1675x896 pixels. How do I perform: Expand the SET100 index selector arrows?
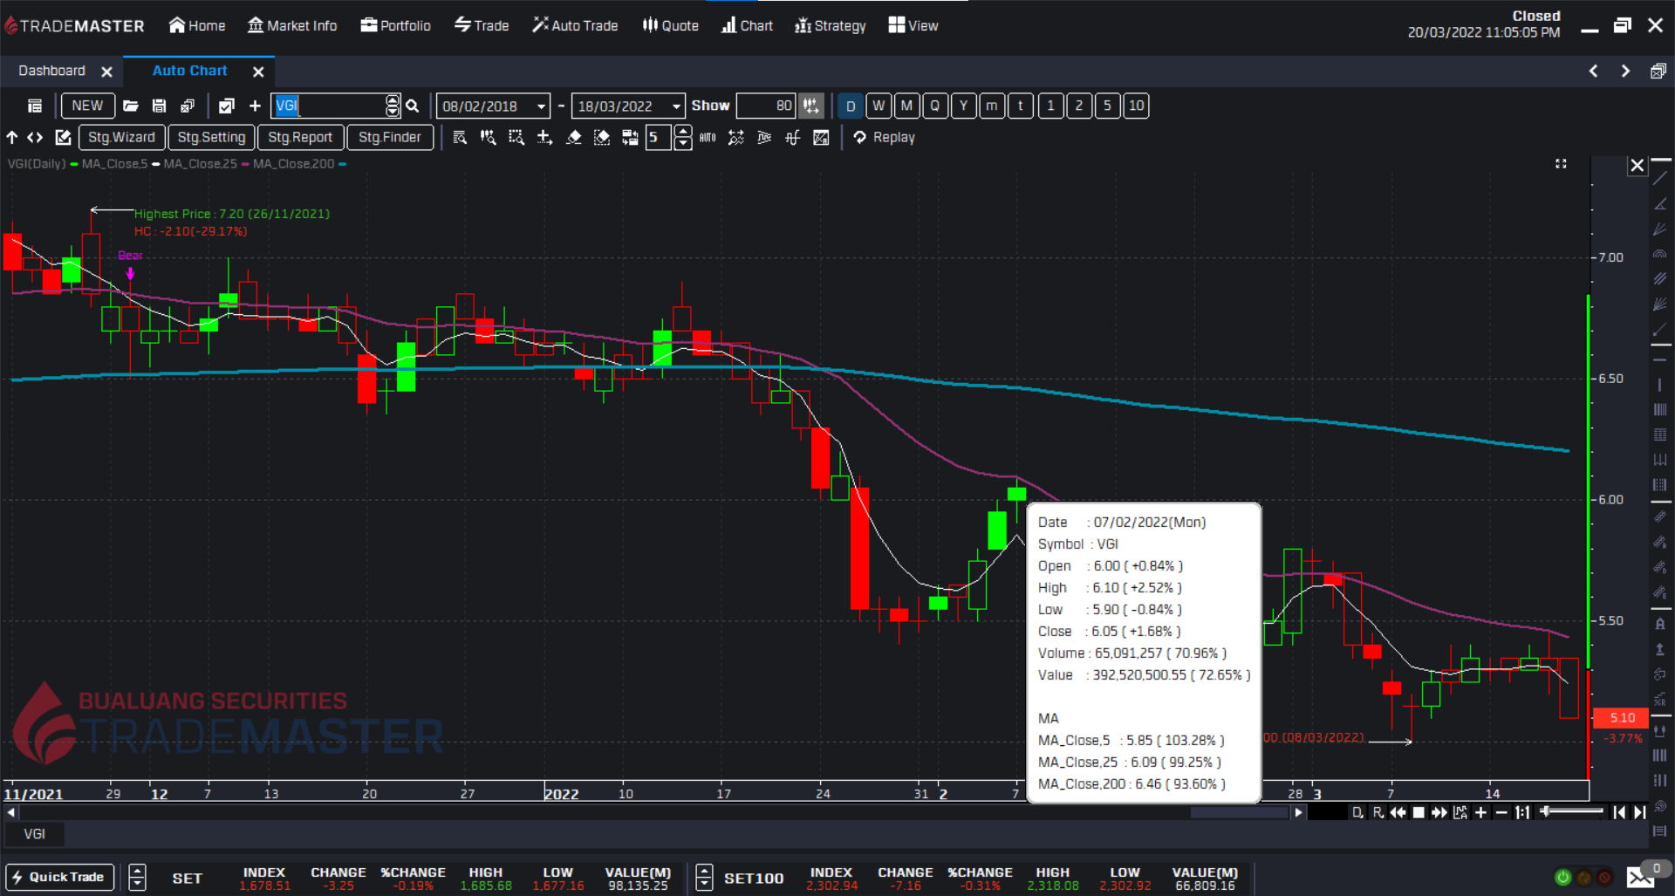[704, 877]
